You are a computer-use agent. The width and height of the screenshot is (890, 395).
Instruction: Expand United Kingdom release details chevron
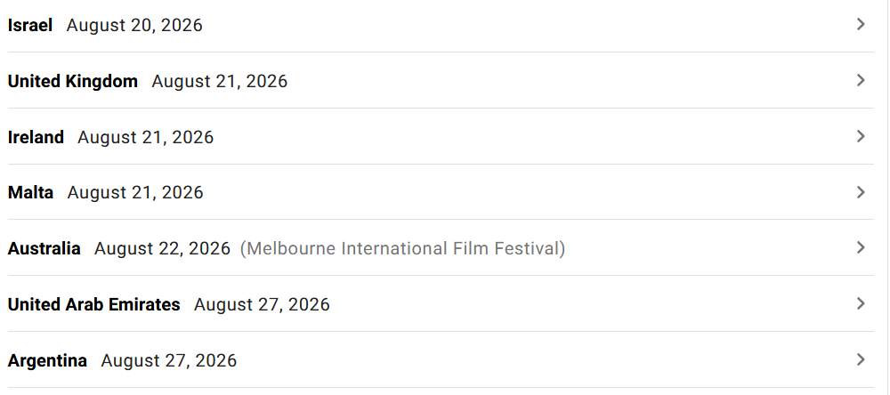[x=861, y=81]
